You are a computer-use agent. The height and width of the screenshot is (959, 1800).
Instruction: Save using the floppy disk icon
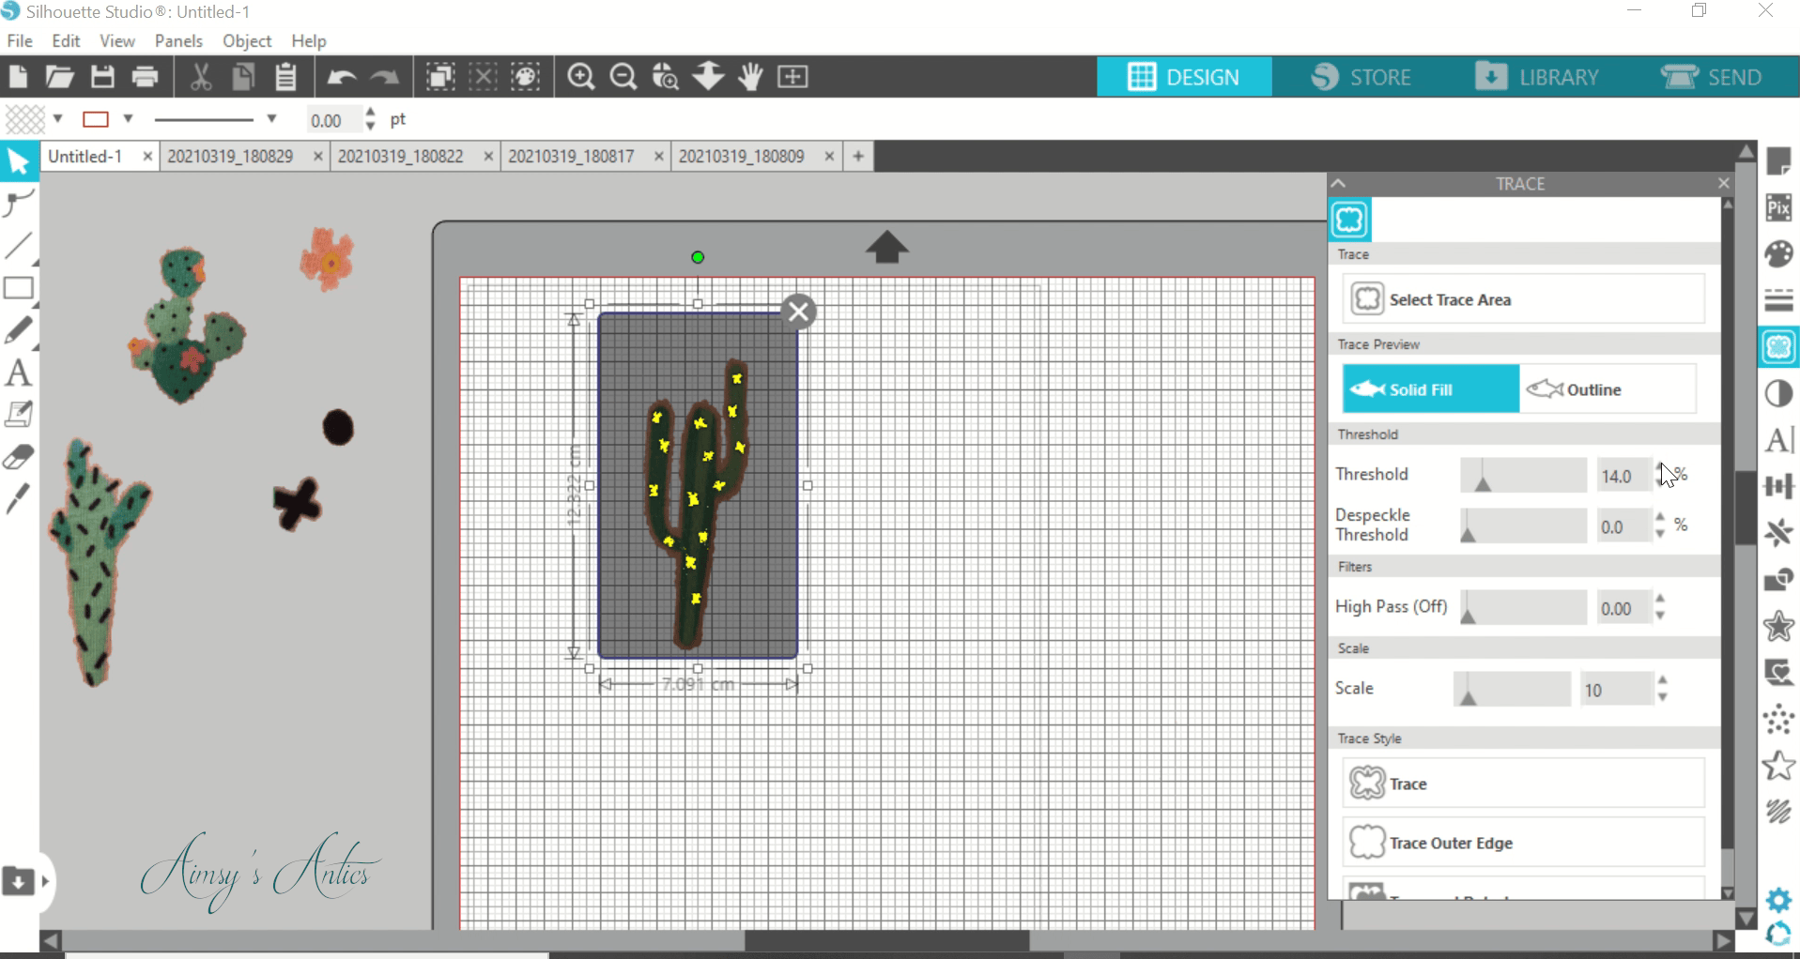coord(102,77)
